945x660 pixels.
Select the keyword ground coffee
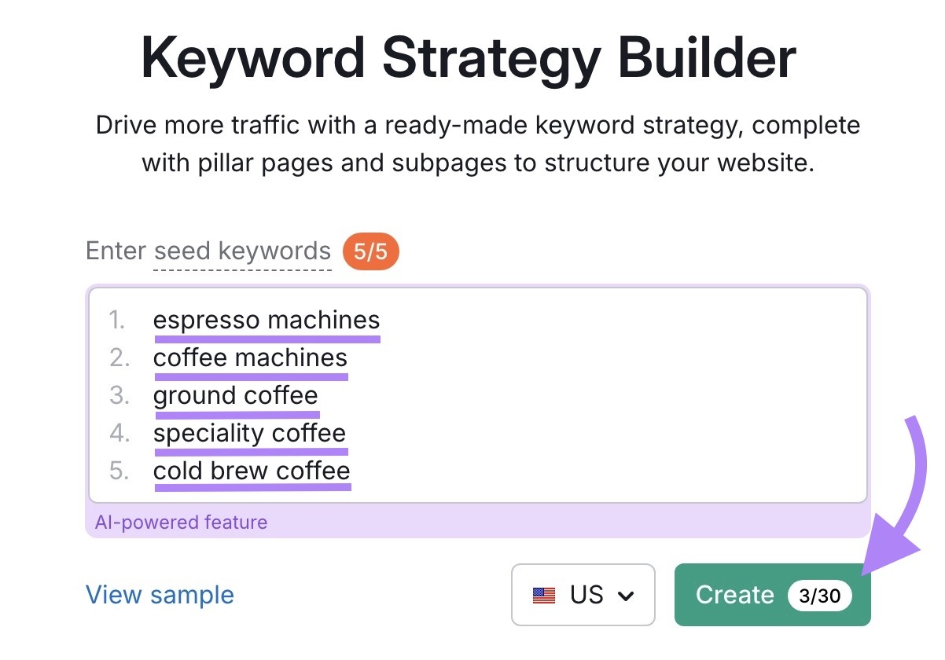click(x=236, y=395)
